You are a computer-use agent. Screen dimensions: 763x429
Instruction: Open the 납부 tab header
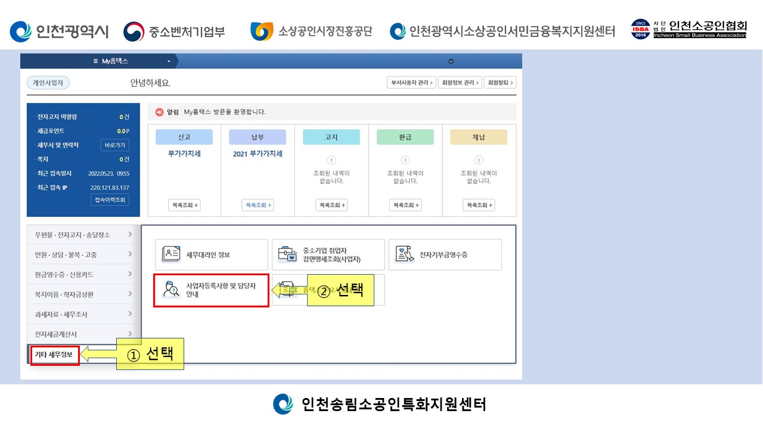(258, 137)
